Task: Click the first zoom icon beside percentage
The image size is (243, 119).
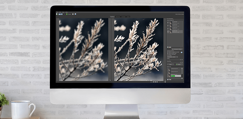Action: [154, 82]
